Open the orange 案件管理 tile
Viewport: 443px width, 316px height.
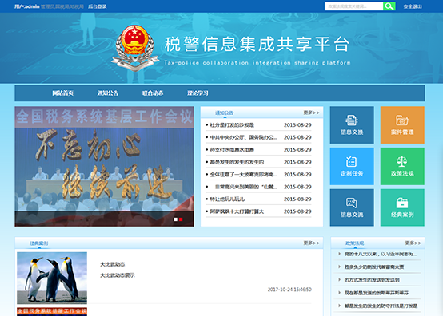tap(402, 124)
